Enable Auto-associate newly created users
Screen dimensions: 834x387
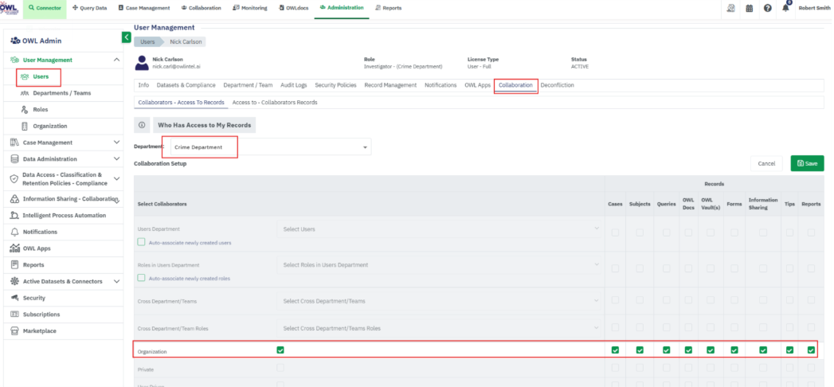[142, 242]
